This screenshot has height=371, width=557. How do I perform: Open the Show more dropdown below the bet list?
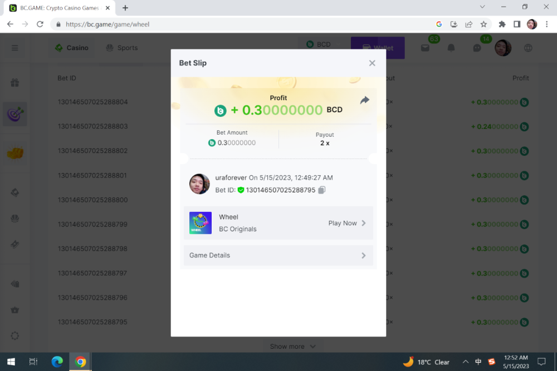coord(292,346)
